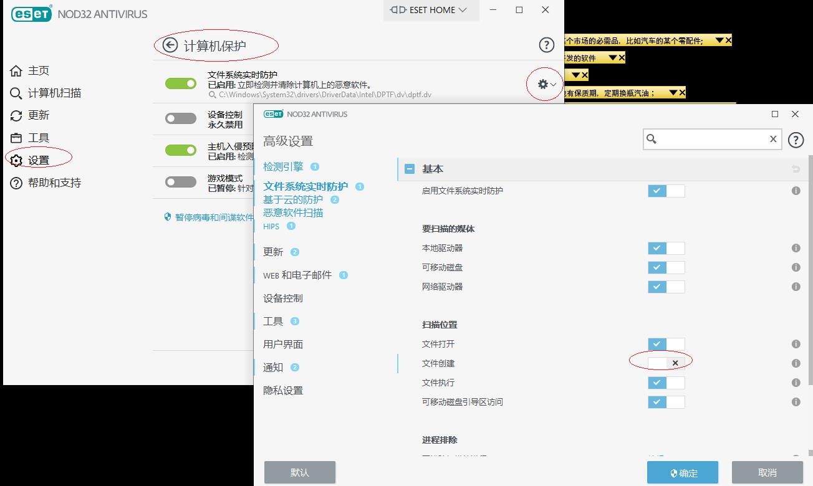Toggle 文件打开 scan switch
This screenshot has height=486, width=813.
666,344
